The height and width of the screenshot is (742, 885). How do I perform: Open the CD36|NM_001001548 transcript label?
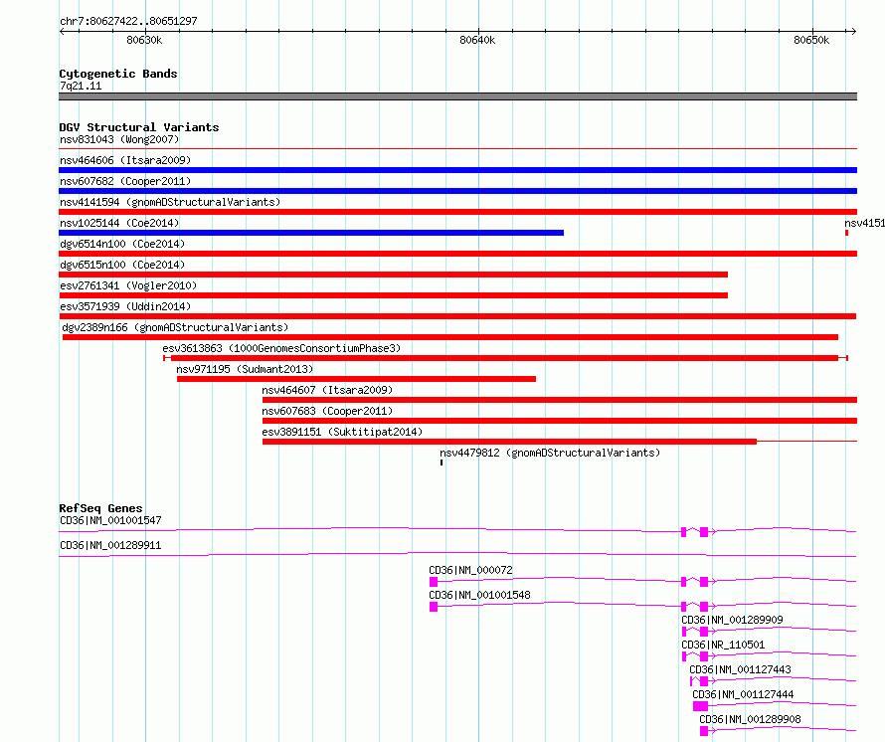[479, 595]
